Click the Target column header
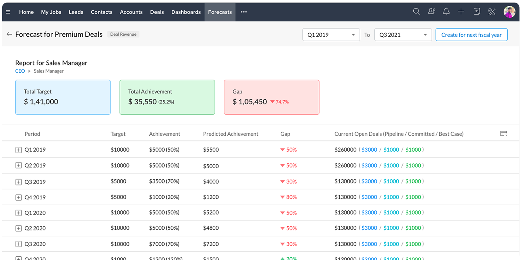Screen dimensions: 521x262 tap(118, 134)
